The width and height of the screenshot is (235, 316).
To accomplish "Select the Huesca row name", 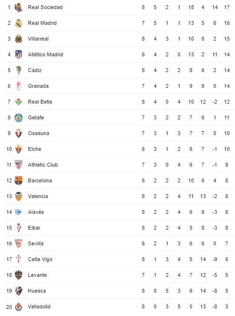I will click(x=37, y=291).
